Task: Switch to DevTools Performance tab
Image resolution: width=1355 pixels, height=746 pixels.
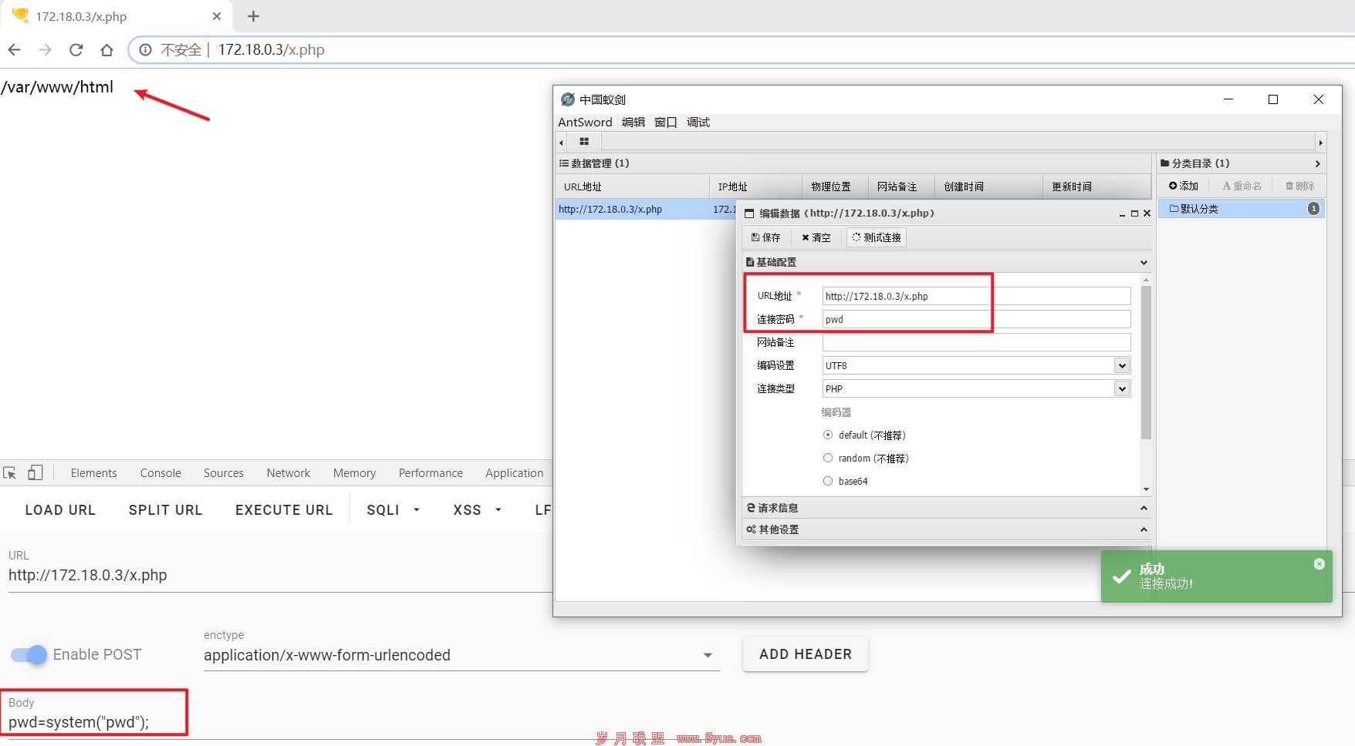Action: pyautogui.click(x=431, y=473)
